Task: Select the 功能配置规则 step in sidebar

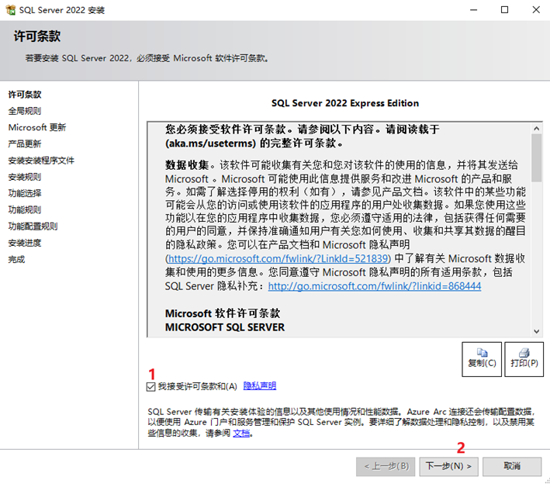Action: pyautogui.click(x=33, y=226)
